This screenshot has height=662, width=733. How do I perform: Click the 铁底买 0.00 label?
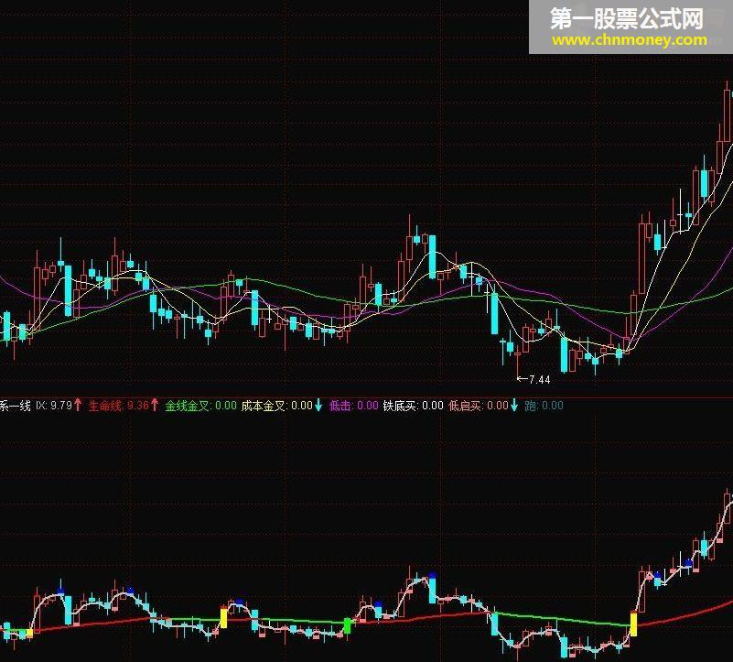point(414,406)
